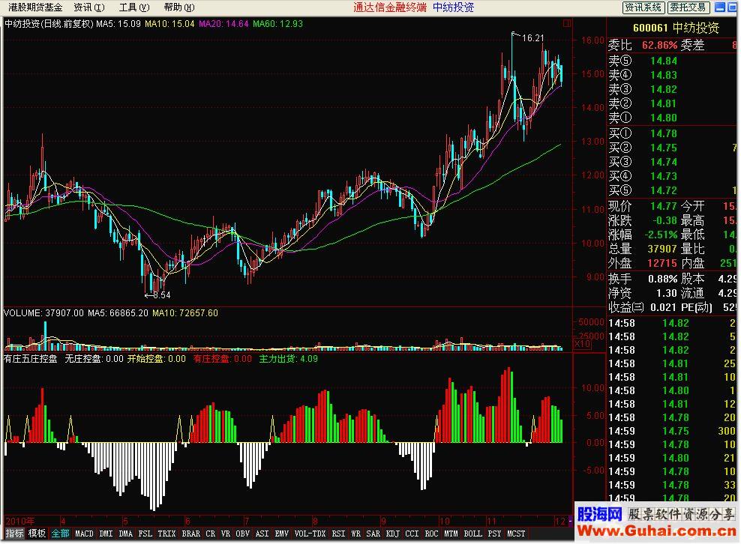Click the 主力出货: 4.09 indicator label
Image resolution: width=741 pixels, height=544 pixels.
click(x=288, y=359)
